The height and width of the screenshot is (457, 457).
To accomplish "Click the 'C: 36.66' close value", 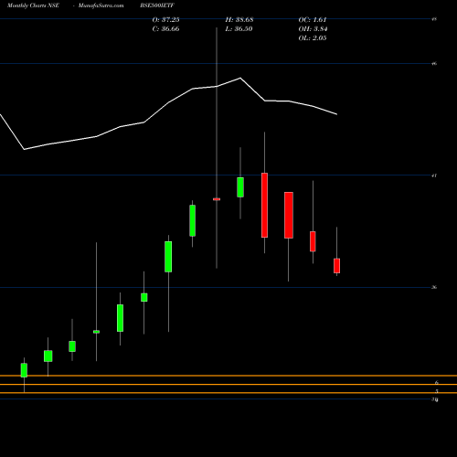I will point(165,29).
